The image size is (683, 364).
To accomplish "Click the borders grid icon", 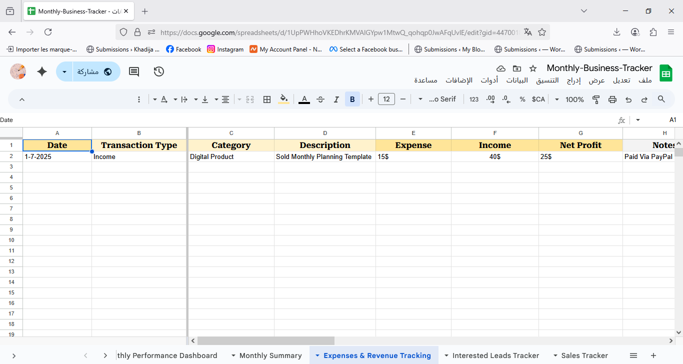I will point(267,99).
